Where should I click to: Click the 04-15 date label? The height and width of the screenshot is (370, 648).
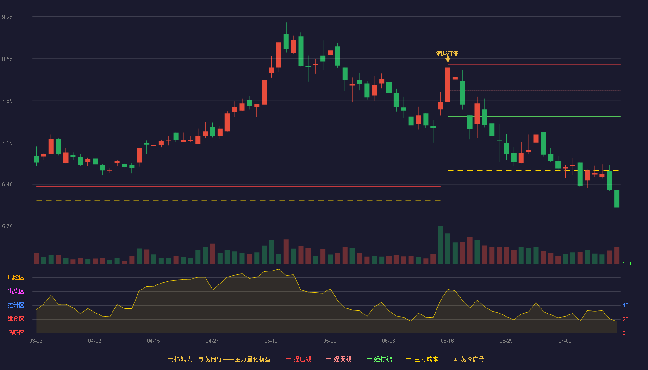pyautogui.click(x=154, y=341)
